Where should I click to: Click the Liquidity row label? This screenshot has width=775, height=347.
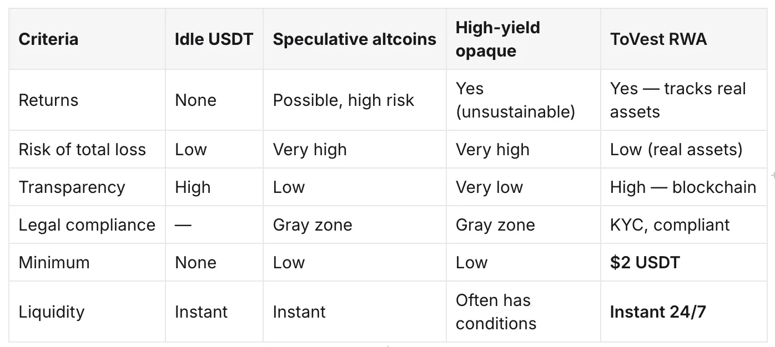[x=52, y=312]
